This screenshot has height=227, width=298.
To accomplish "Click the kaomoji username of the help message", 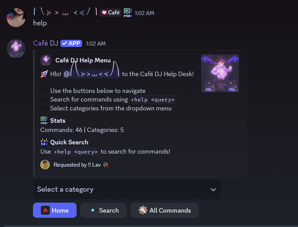I will point(65,12).
